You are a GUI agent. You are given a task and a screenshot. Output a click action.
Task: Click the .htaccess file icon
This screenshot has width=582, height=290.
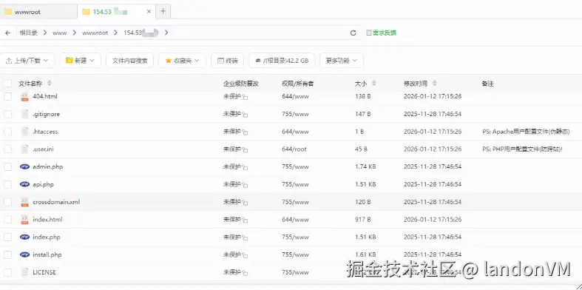[24, 132]
